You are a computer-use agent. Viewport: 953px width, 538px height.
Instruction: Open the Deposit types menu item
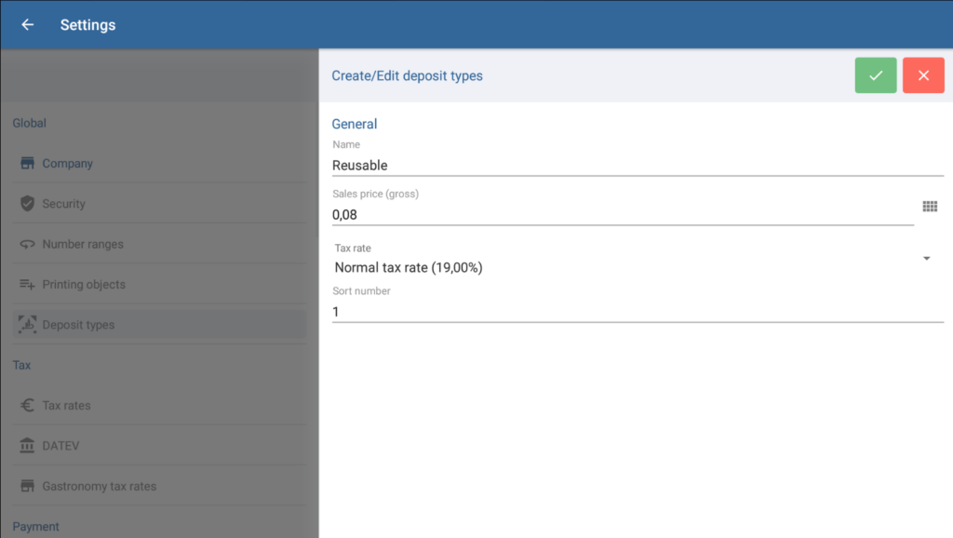tap(78, 325)
